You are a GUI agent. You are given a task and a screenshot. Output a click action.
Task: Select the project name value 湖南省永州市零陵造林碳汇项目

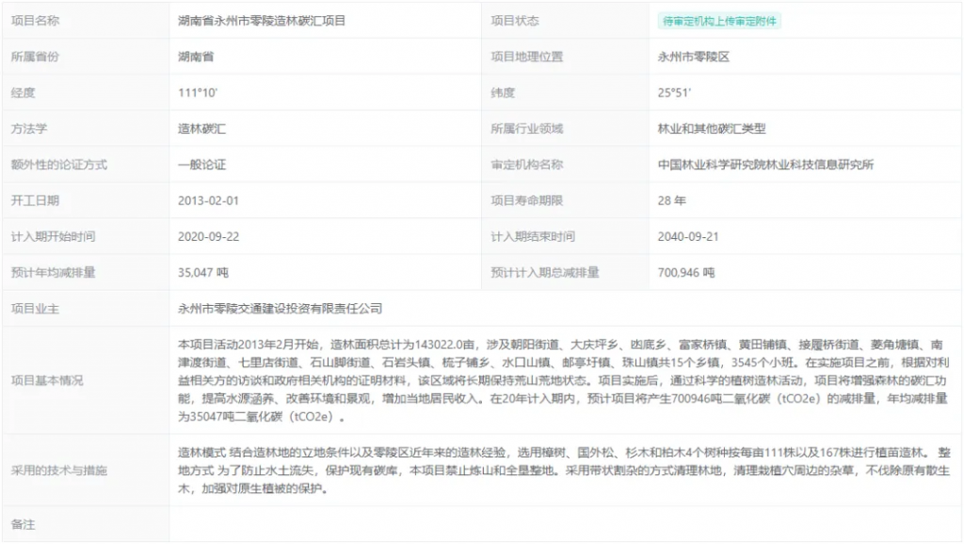click(261, 21)
